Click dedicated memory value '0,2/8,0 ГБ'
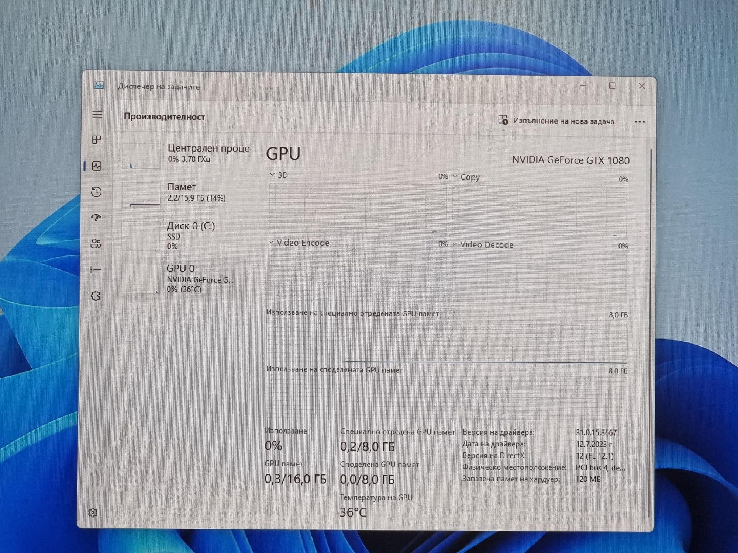The image size is (738, 553). [368, 447]
